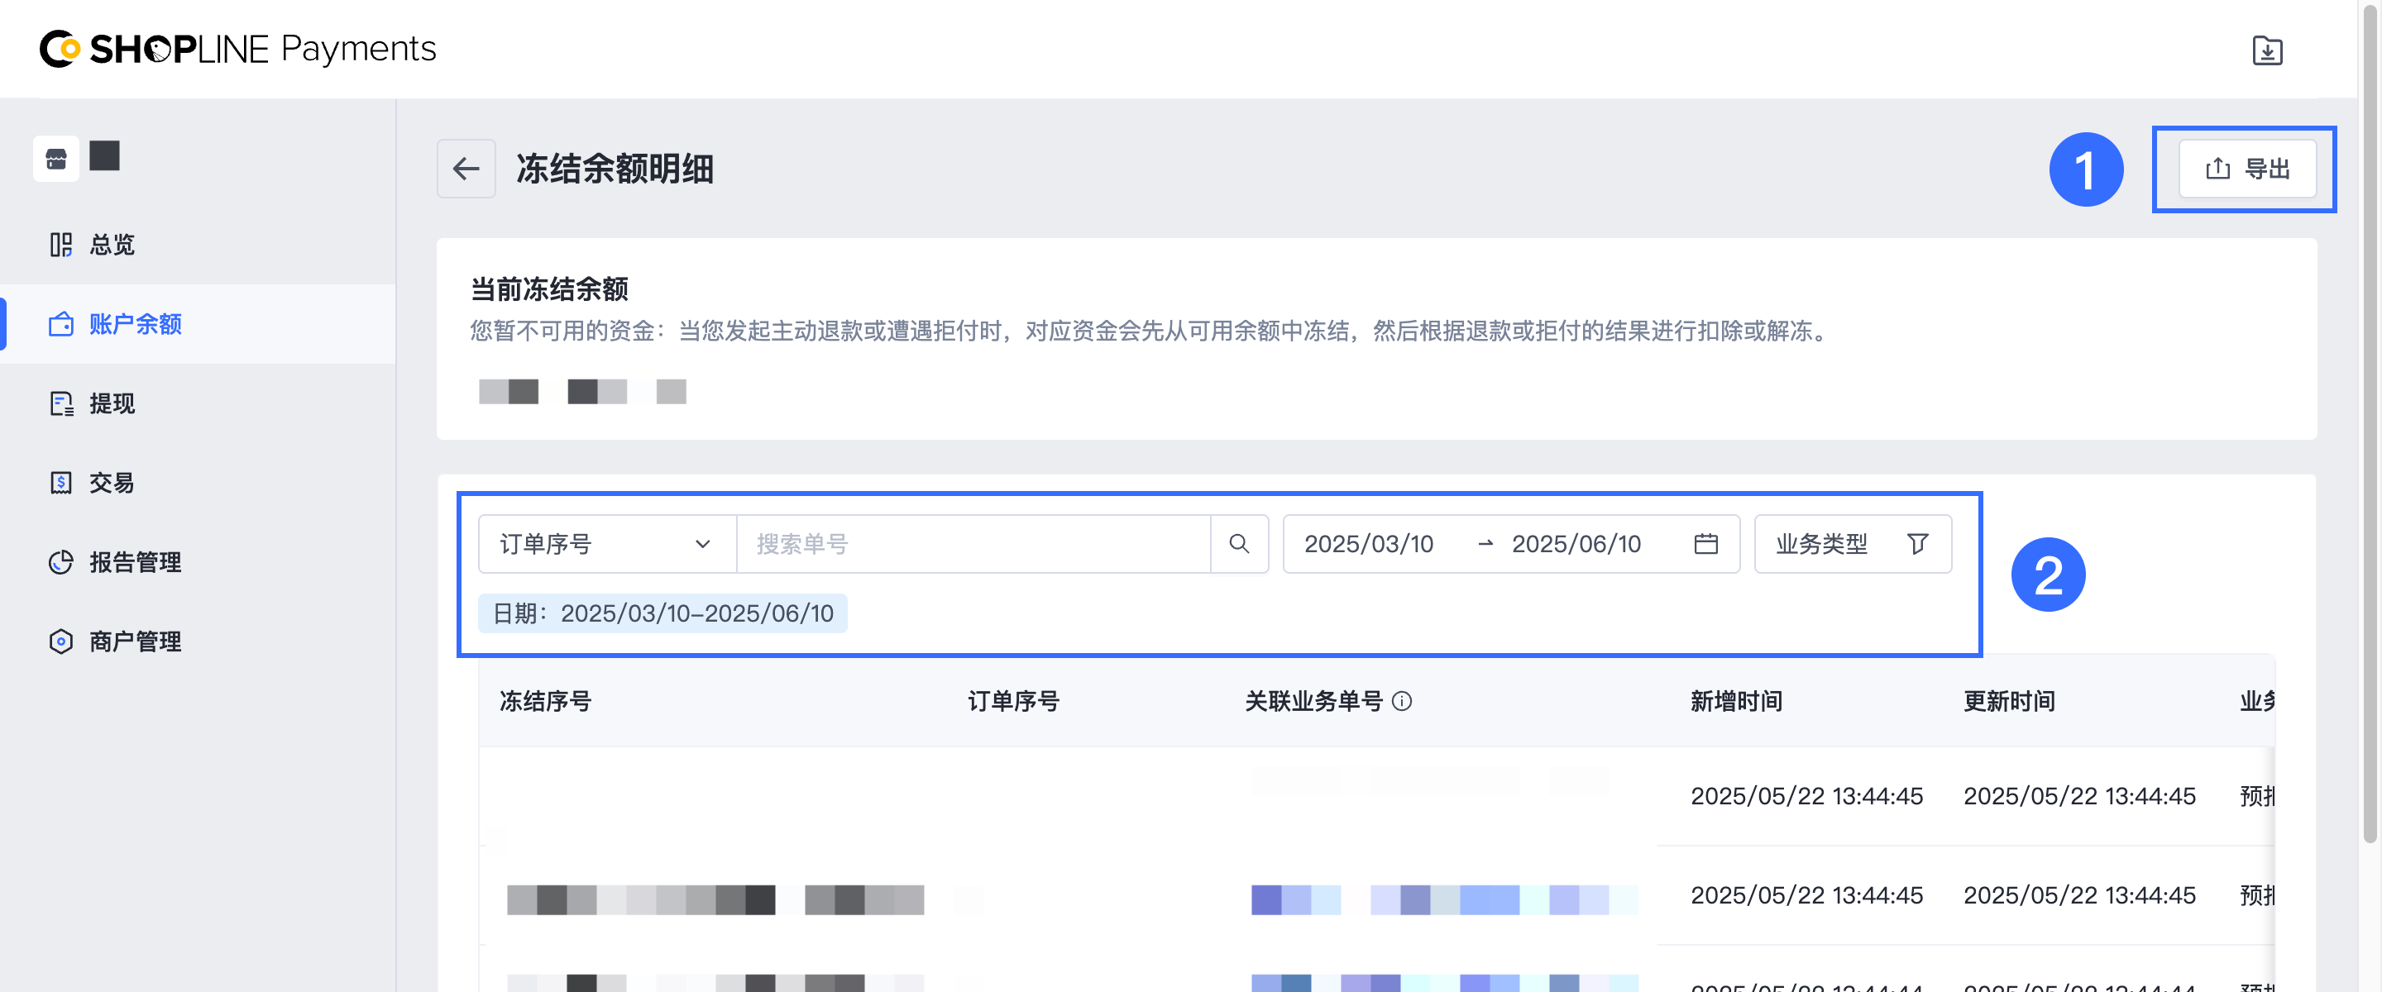
Task: Open 交易 transactions menu item
Action: (x=198, y=483)
